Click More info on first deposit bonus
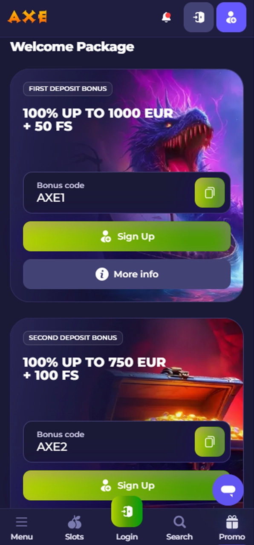 127,274
